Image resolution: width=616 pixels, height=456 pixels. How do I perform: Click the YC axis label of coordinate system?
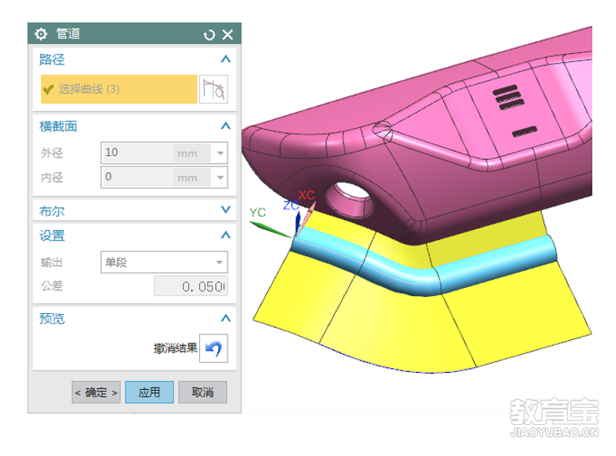point(258,212)
